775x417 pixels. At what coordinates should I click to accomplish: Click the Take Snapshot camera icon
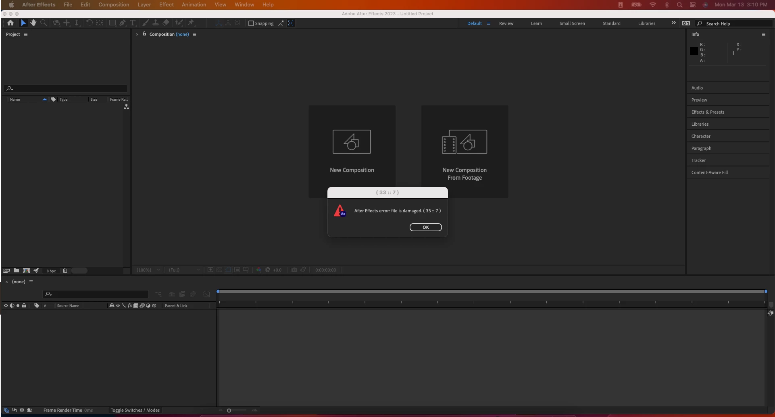click(294, 270)
